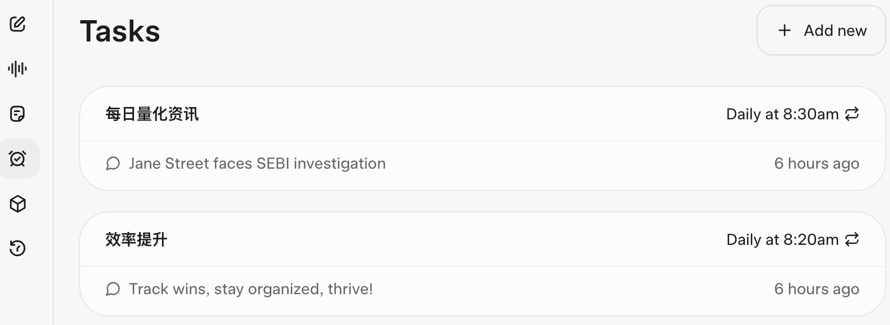Click chat bubble icon next to Jane Street message
Screen dimensions: 890x325
[x=113, y=164]
